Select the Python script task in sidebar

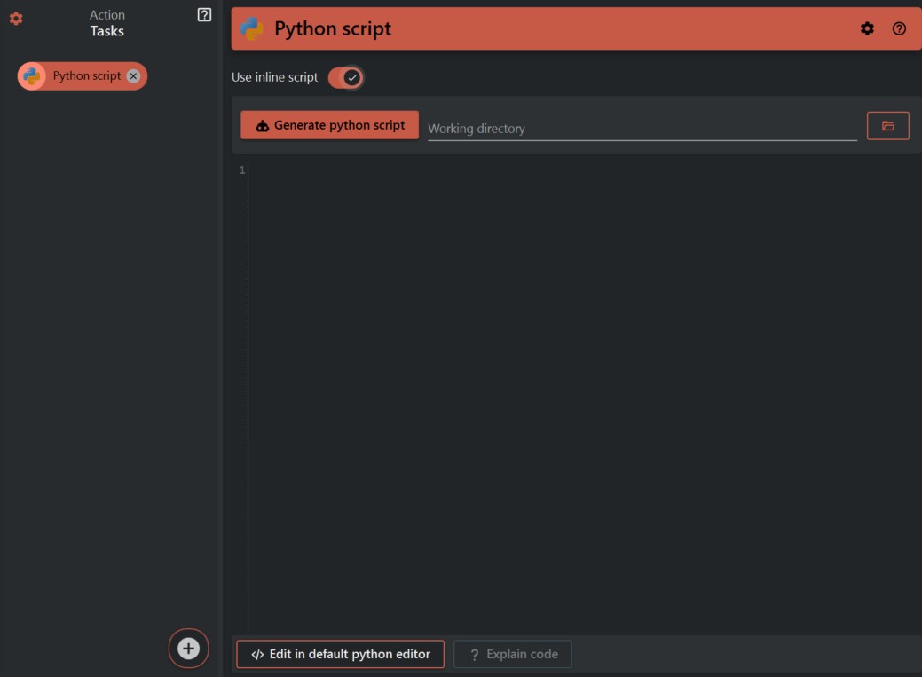(86, 76)
